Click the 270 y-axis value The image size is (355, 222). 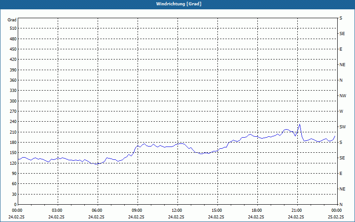click(13, 111)
